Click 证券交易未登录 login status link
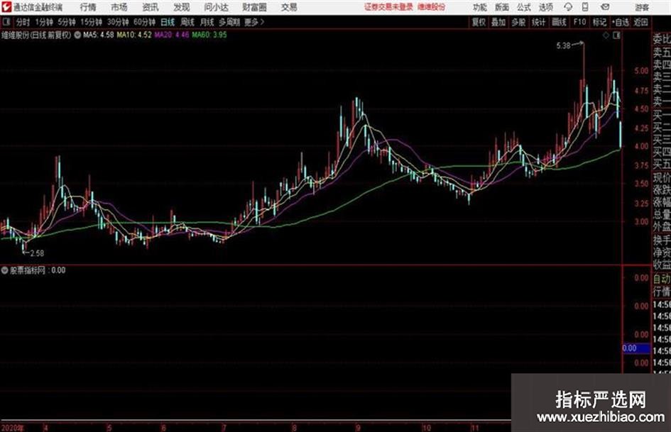Image resolution: width=671 pixels, height=432 pixels. pos(388,7)
